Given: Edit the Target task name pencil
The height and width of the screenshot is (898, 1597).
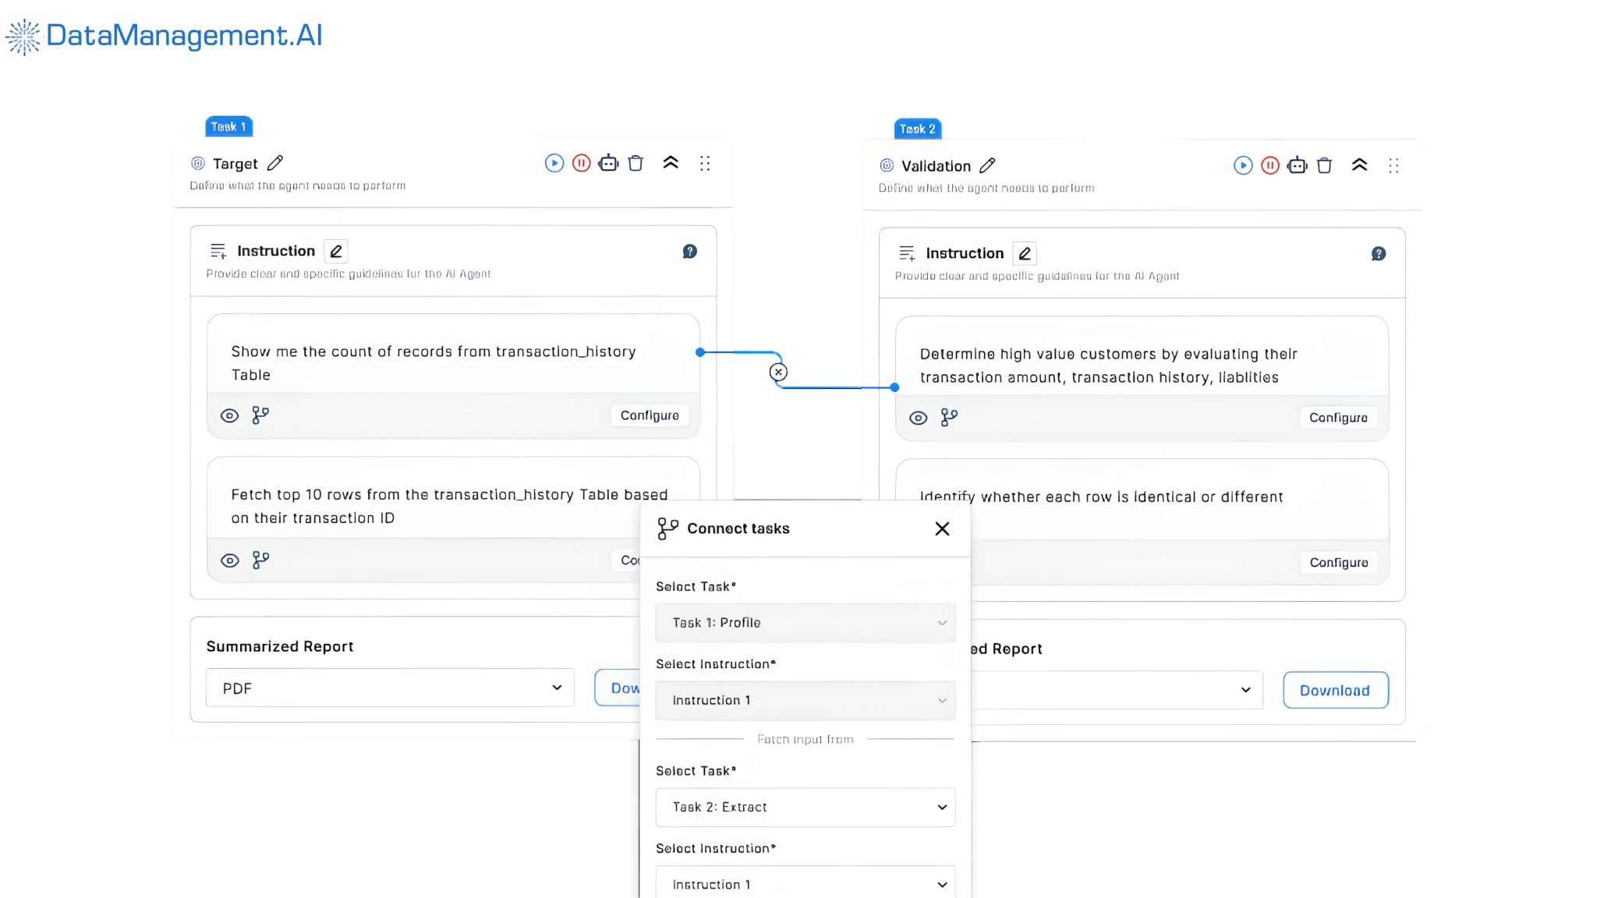Looking at the screenshot, I should (x=275, y=163).
